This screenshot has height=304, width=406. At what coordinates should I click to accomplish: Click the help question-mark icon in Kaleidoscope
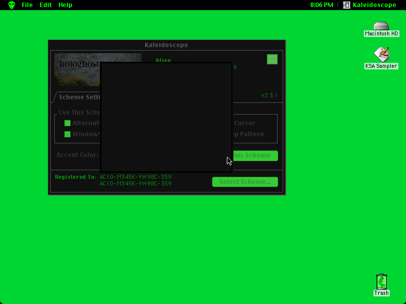272,59
